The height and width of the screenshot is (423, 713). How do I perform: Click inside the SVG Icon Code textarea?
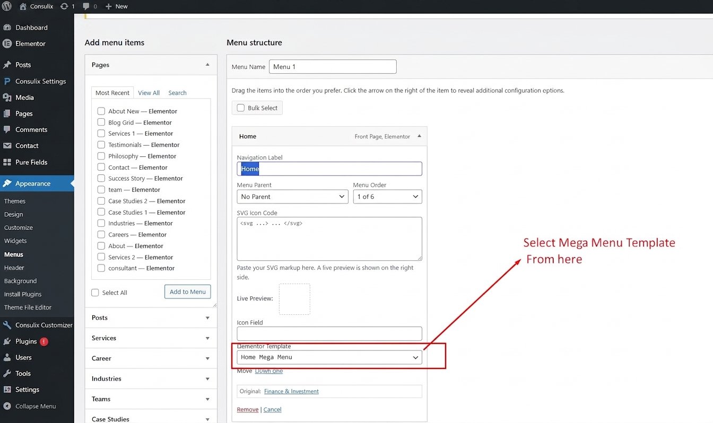pyautogui.click(x=329, y=239)
